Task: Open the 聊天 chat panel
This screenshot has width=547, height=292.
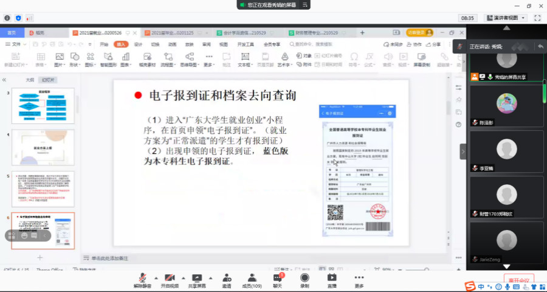Action: [277, 280]
